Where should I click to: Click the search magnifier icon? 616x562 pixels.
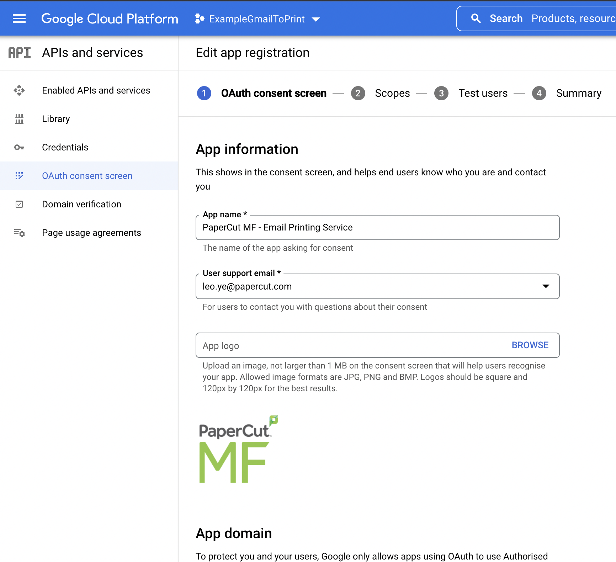[x=476, y=18]
